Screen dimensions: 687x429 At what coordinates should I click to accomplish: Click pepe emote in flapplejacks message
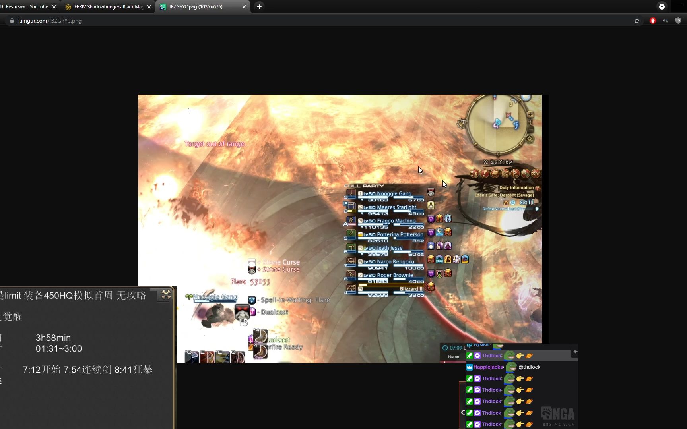click(x=511, y=367)
